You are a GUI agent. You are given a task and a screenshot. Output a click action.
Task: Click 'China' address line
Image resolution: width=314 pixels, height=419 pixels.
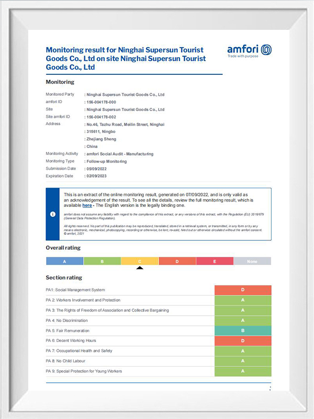pyautogui.click(x=92, y=147)
